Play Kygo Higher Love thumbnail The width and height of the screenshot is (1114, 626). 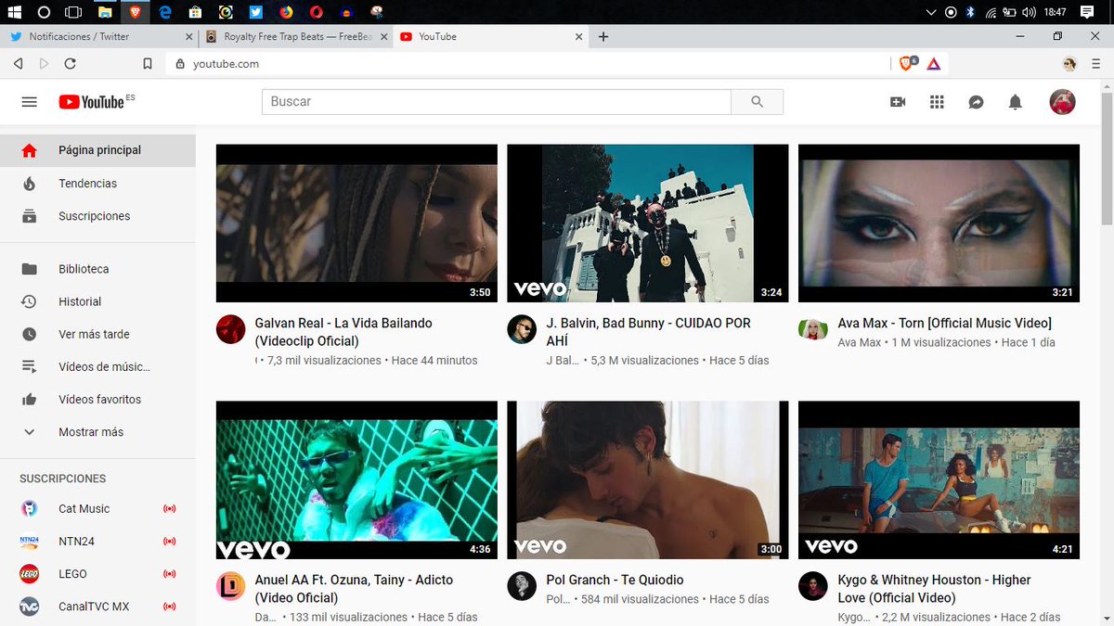click(939, 479)
